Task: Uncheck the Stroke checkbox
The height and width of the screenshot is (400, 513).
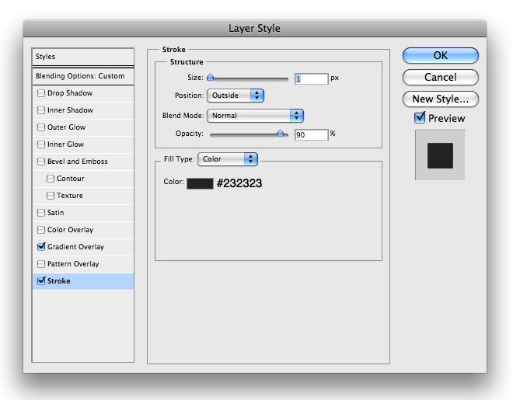Action: point(41,280)
